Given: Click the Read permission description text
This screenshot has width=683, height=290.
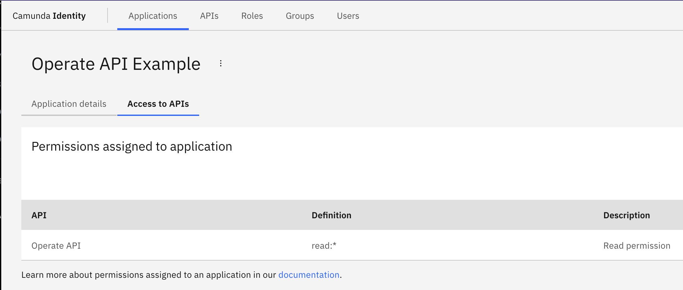Looking at the screenshot, I should pos(637,246).
